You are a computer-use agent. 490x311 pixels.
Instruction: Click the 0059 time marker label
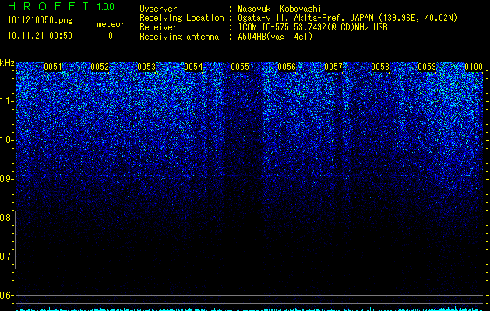click(427, 67)
